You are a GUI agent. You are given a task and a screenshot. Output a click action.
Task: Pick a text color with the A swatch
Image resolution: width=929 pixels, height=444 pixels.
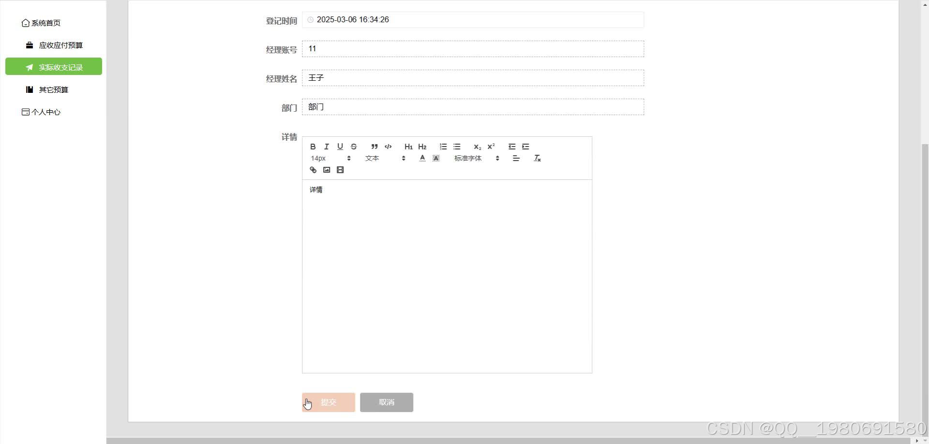tap(422, 158)
